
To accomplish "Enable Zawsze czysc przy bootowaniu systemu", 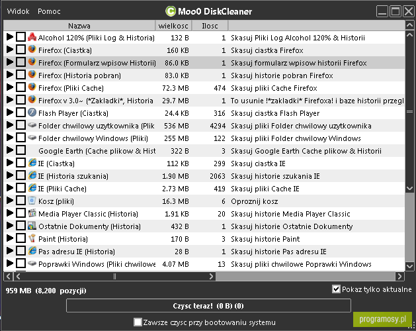I will (138, 322).
